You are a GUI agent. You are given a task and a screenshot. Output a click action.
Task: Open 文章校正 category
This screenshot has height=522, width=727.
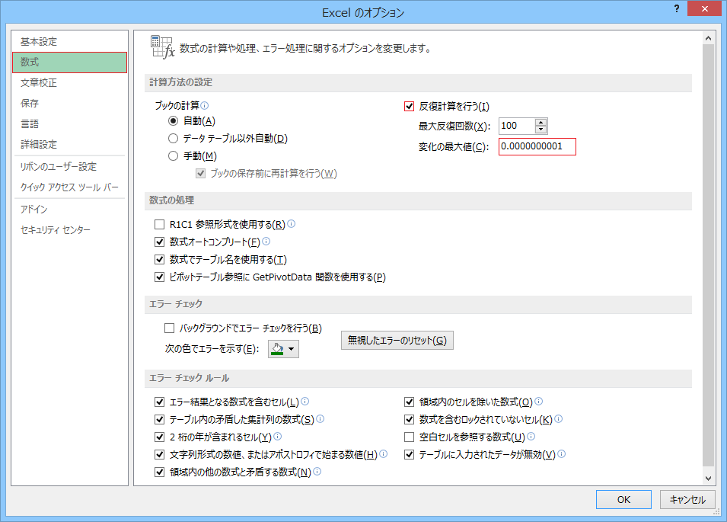(69, 82)
